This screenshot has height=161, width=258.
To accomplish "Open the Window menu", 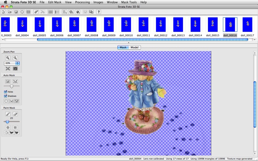I will (x=112, y=2).
